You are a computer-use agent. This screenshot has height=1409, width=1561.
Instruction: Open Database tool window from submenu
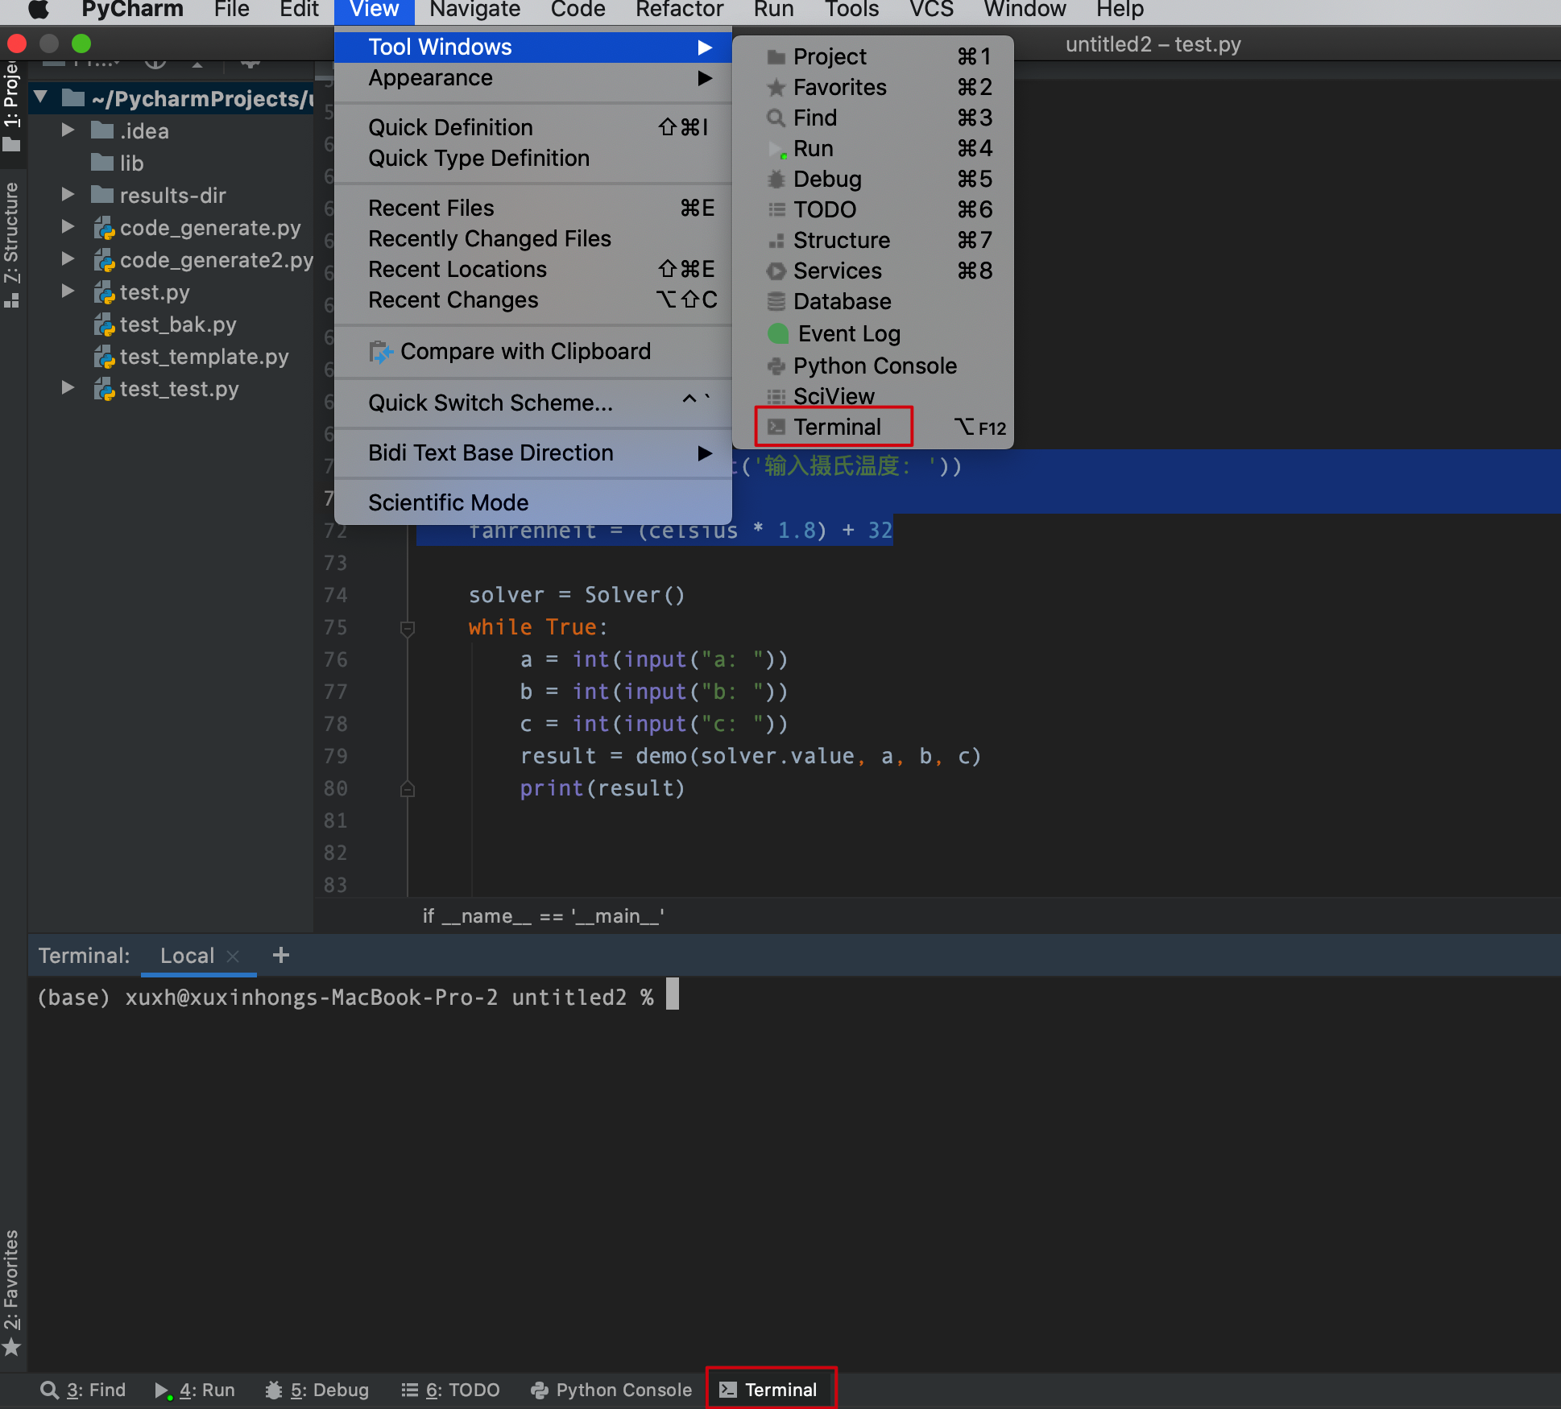pyautogui.click(x=873, y=301)
